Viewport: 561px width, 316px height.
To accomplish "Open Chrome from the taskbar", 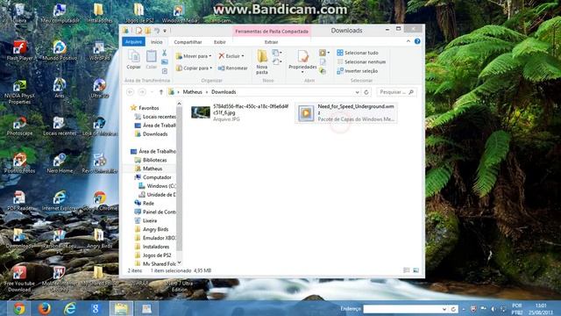I will 19,308.
